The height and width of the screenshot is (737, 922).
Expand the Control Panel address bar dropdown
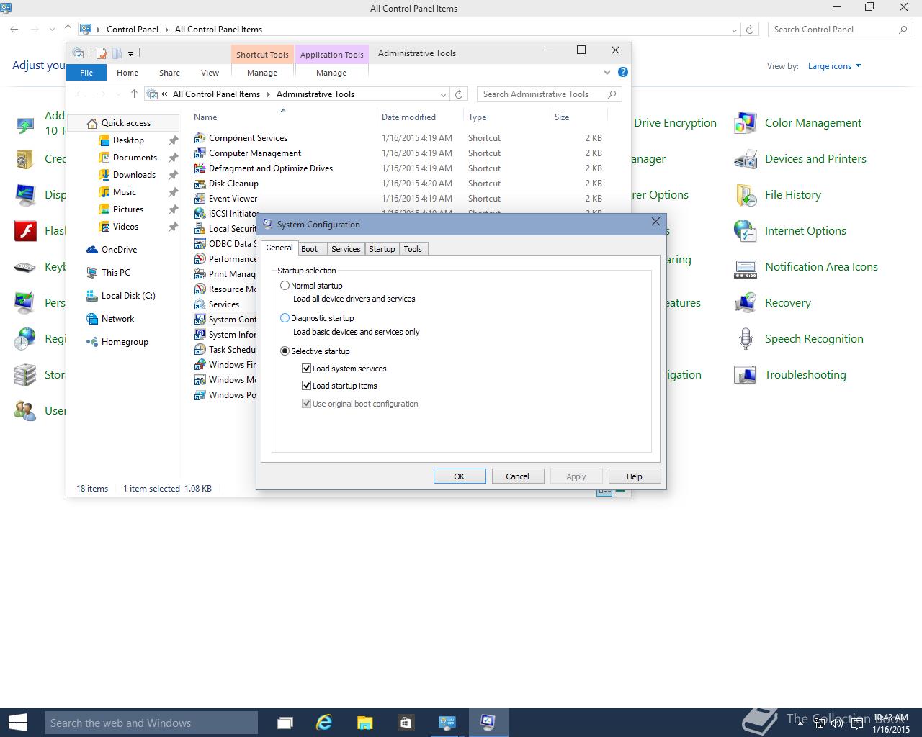coord(734,30)
